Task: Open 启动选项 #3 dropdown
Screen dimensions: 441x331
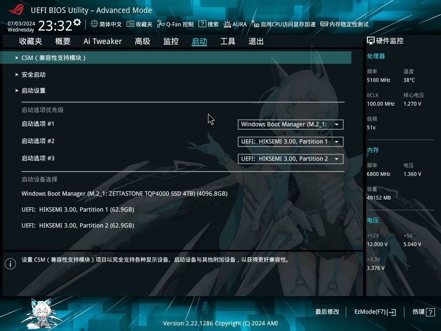Action: 291,159
